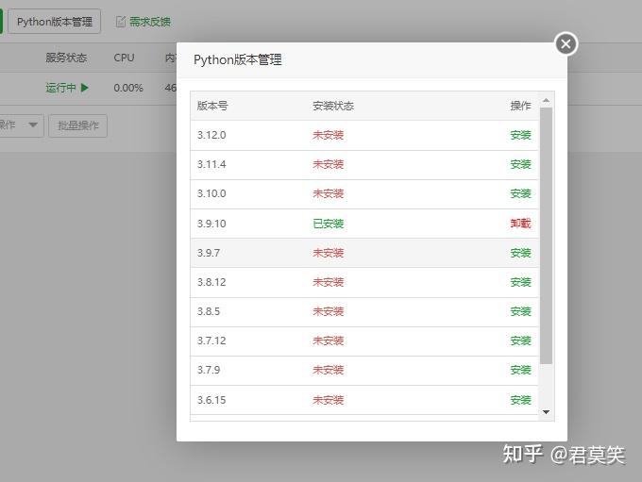This screenshot has height=482, width=642.
Task: Install Python version 3.12.0
Action: pos(520,135)
